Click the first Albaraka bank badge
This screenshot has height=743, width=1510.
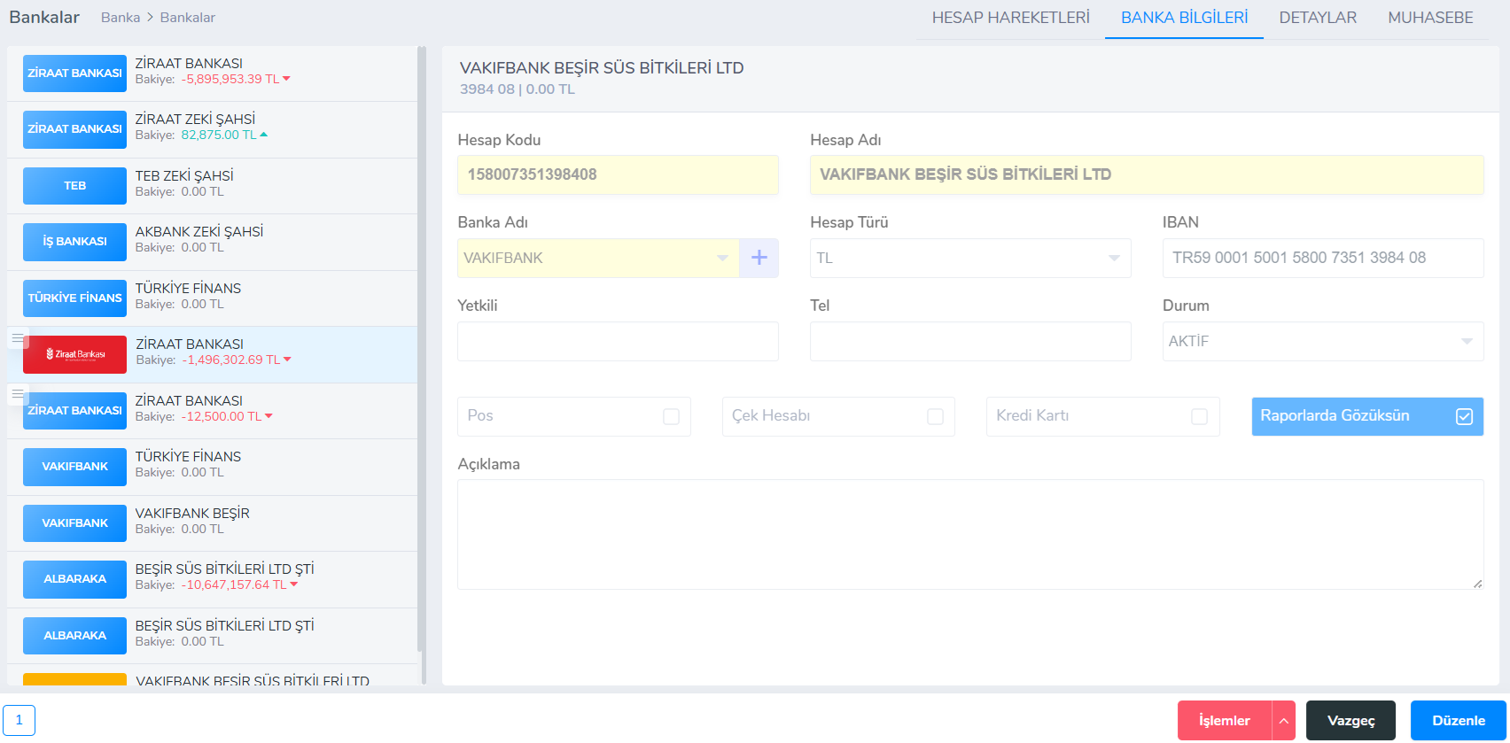pos(75,579)
